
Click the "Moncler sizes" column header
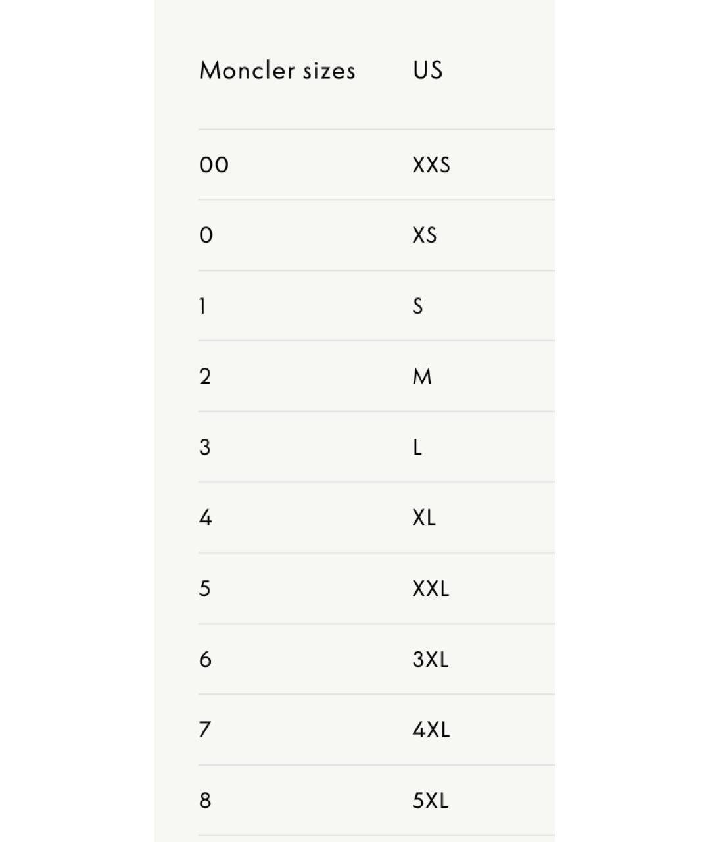(x=277, y=70)
